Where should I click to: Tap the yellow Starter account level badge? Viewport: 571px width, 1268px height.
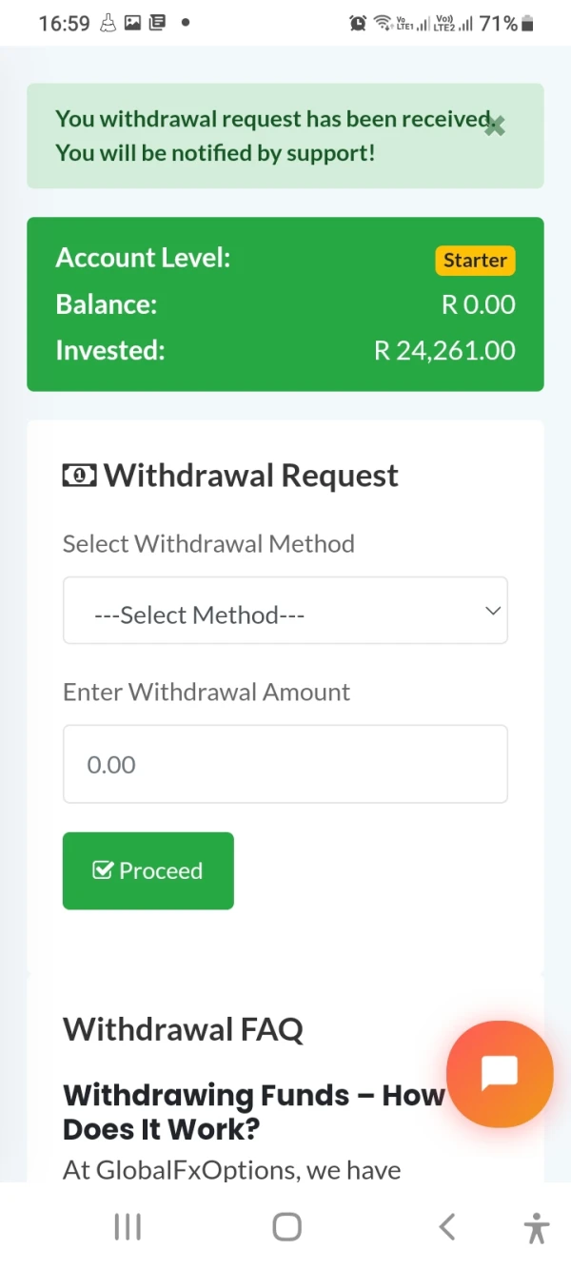475,261
